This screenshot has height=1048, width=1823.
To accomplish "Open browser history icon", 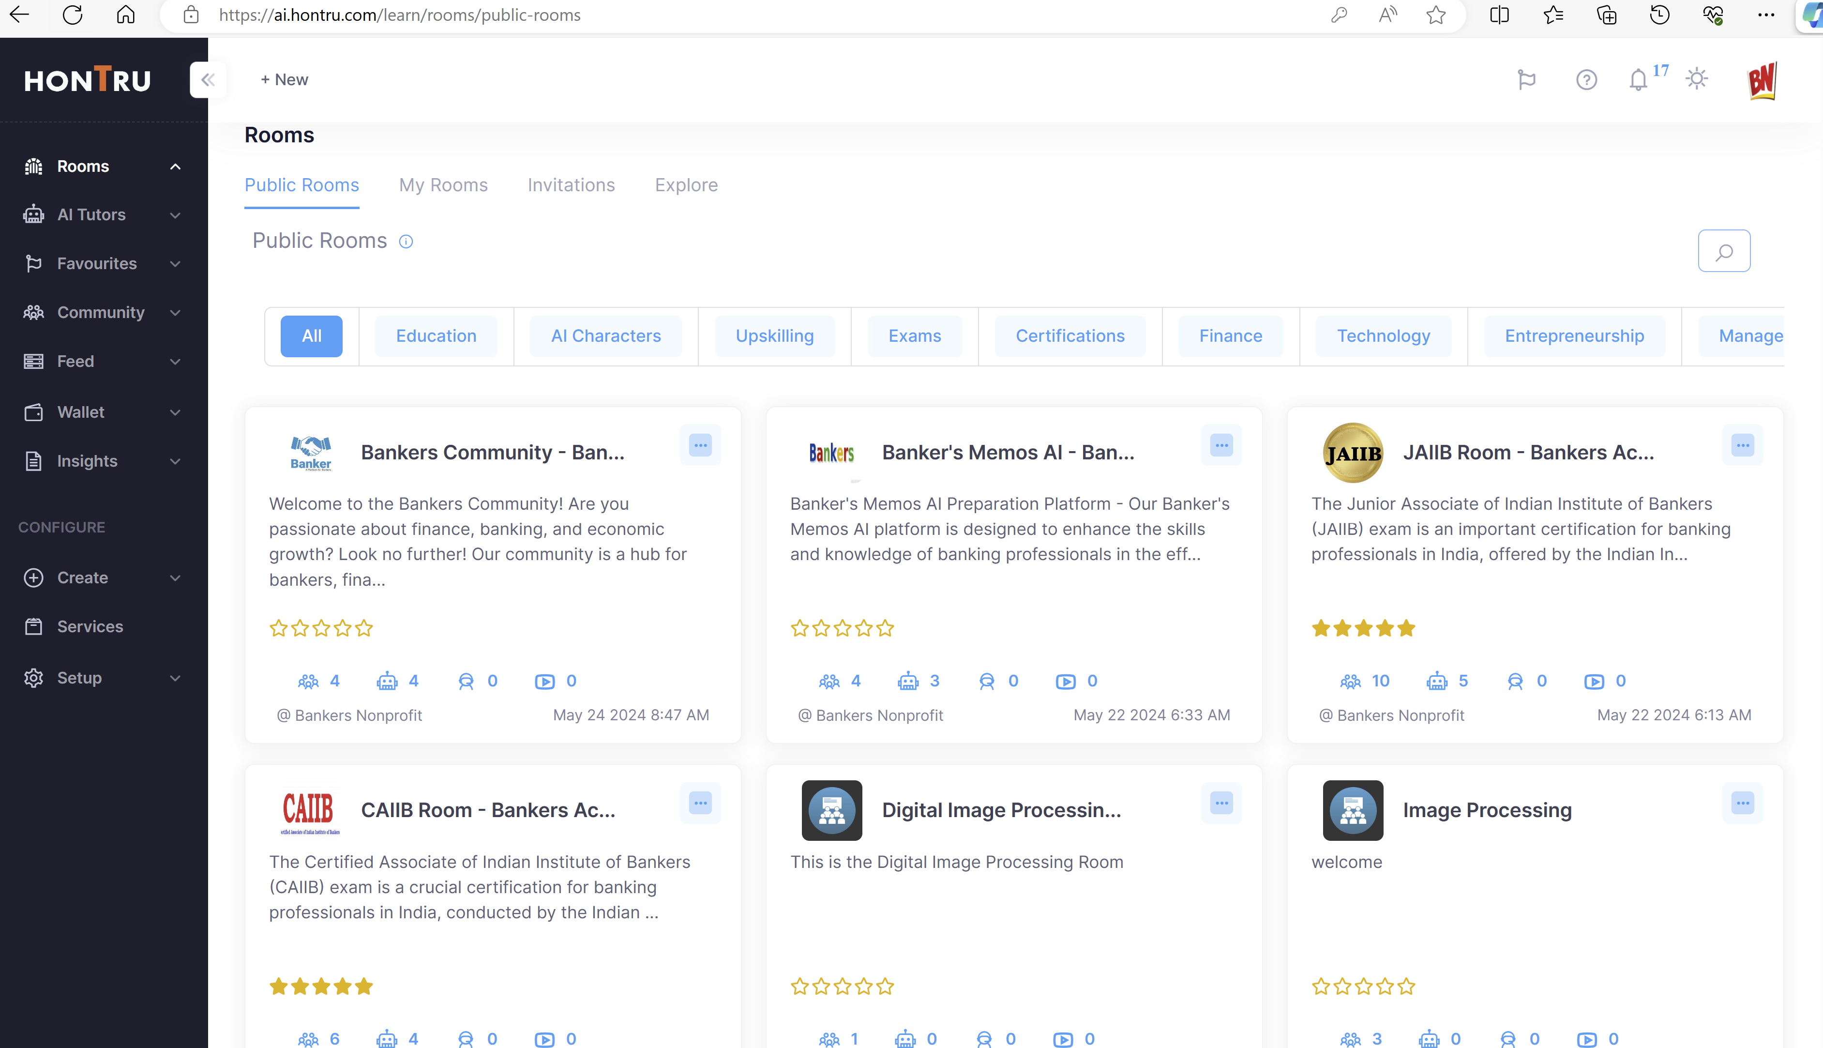I will coord(1660,15).
